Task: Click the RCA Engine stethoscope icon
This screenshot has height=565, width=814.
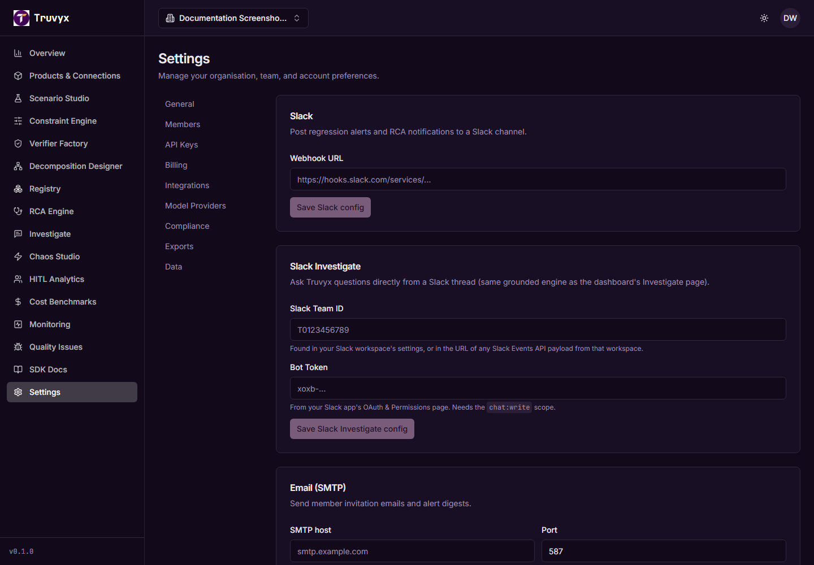Action: point(18,211)
